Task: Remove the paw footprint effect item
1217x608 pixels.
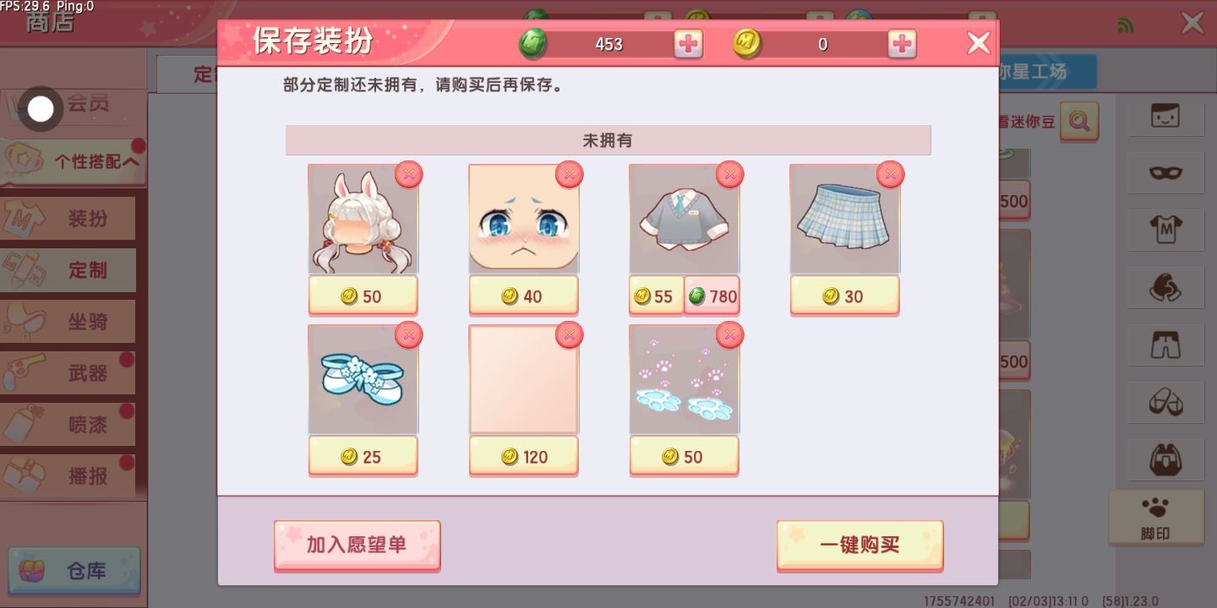Action: [x=729, y=335]
